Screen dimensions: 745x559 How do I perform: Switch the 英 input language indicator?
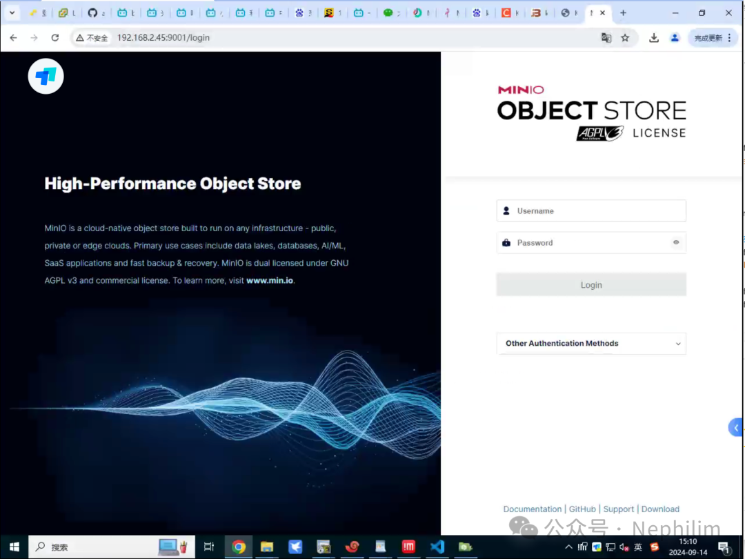pos(638,547)
